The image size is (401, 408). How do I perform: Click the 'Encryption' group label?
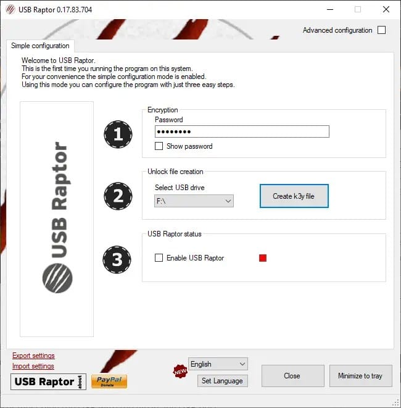pyautogui.click(x=162, y=110)
